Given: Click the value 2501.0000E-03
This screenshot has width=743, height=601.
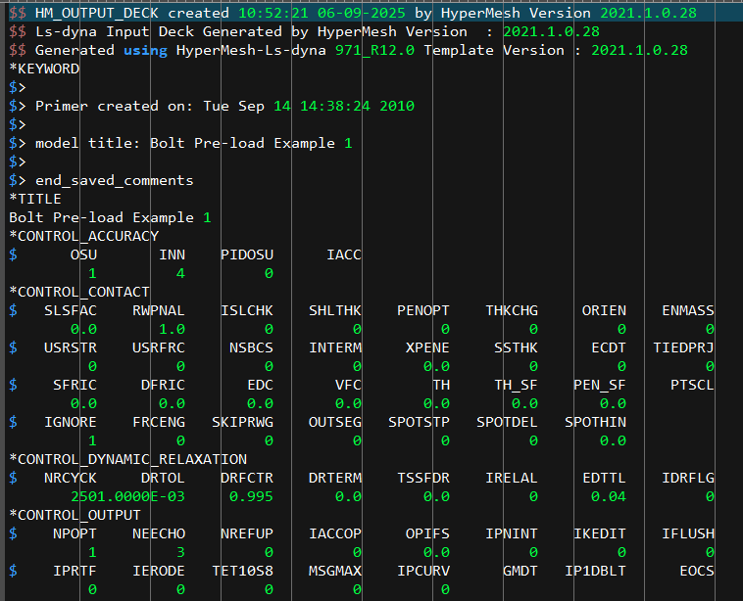Looking at the screenshot, I should tap(128, 496).
